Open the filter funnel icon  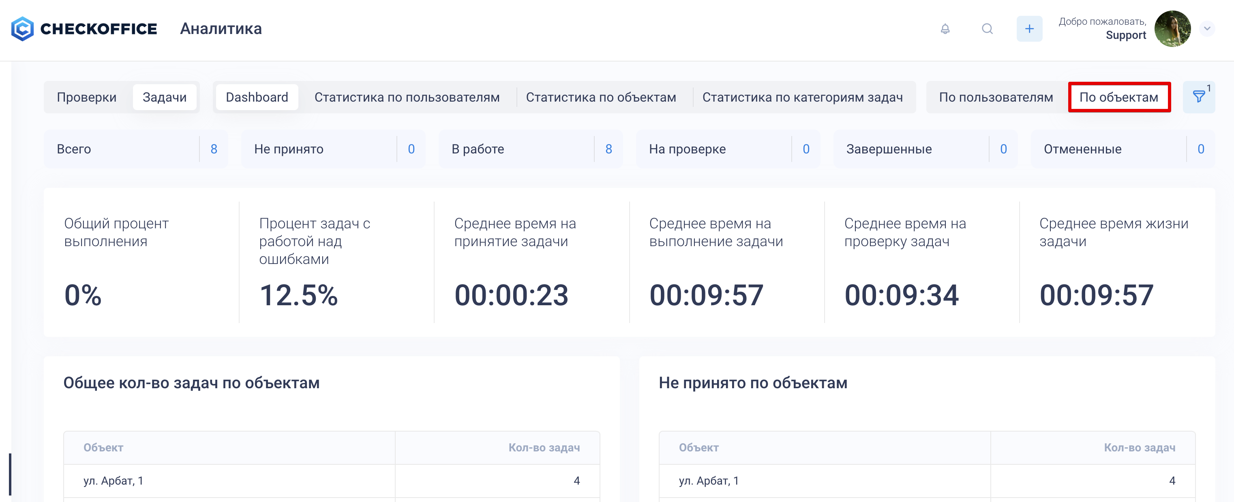(x=1199, y=97)
